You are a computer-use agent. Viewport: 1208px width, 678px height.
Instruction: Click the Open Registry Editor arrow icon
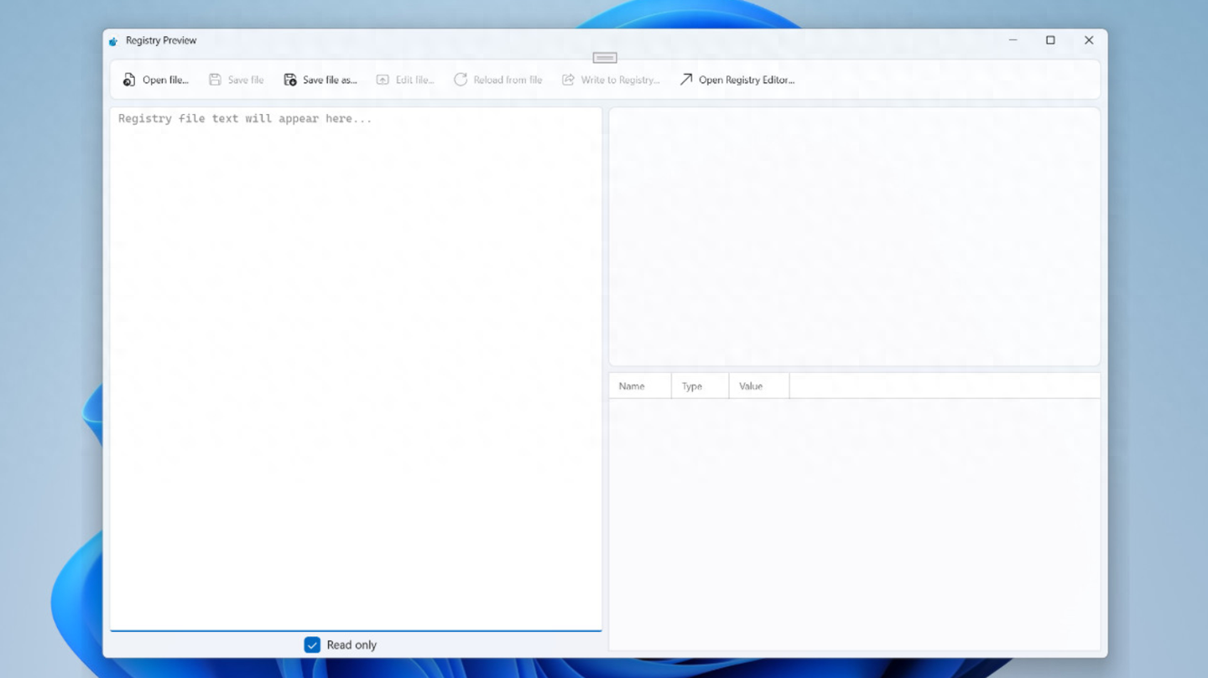pos(686,80)
